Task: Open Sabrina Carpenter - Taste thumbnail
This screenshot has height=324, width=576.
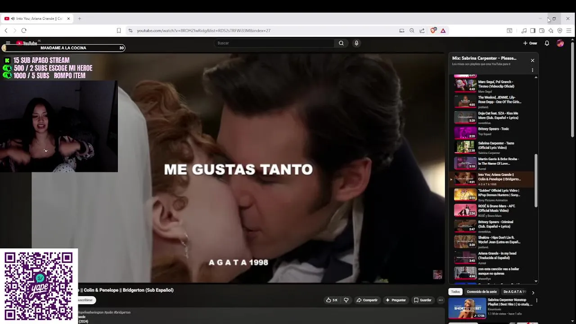Action: click(465, 147)
